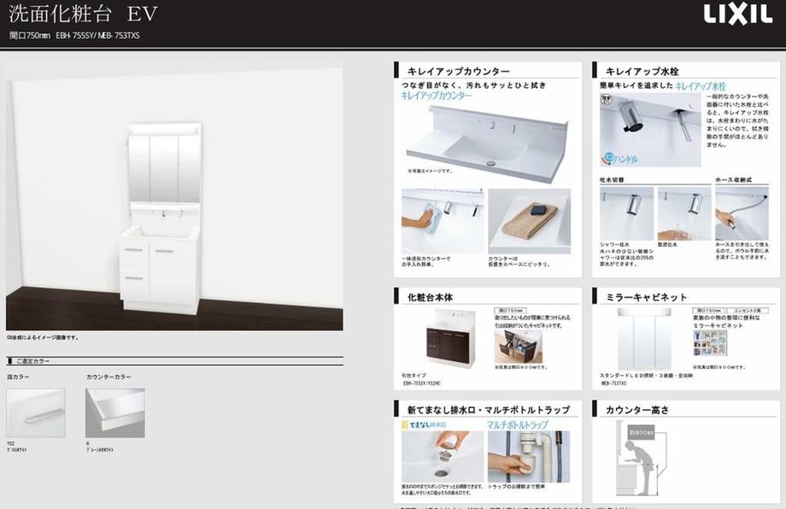Click the blue キレイアップ水栓 logo text
This screenshot has width=786, height=509.
701,87
